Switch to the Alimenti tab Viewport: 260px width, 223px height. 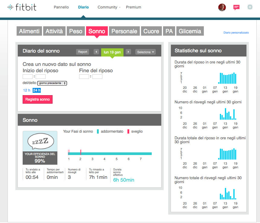[29, 31]
